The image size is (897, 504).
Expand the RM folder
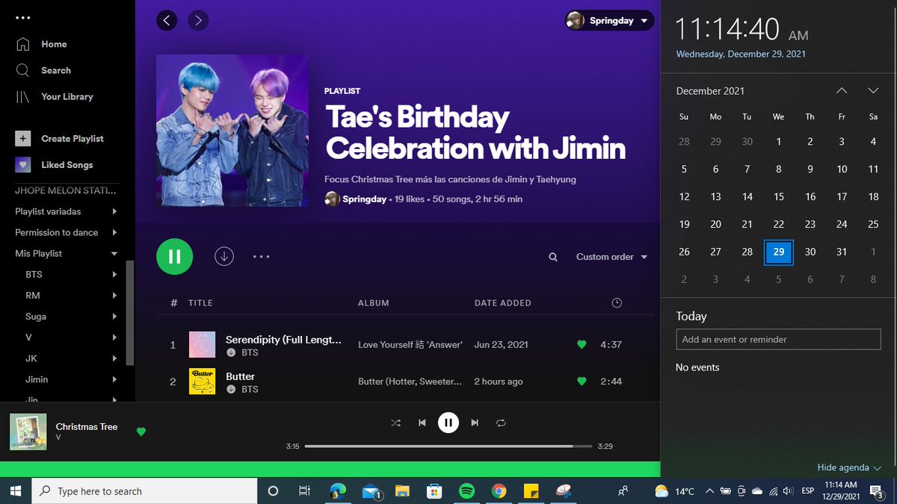(114, 295)
